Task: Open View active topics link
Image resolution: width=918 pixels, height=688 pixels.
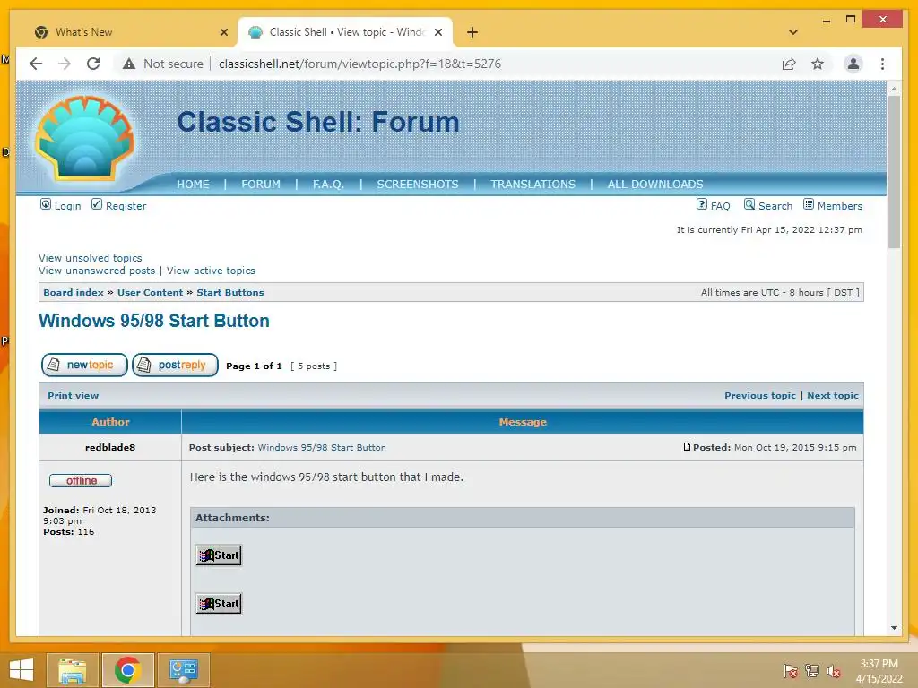Action: 211,271
